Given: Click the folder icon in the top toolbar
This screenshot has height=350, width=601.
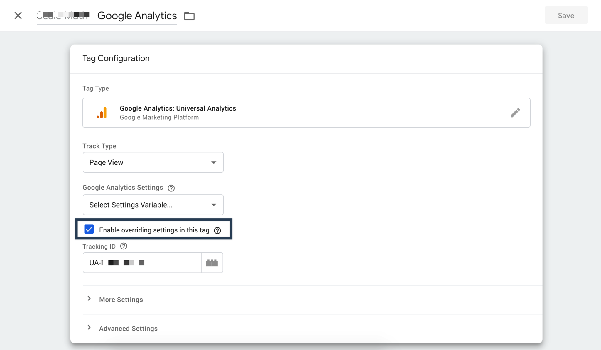Looking at the screenshot, I should pyautogui.click(x=190, y=16).
